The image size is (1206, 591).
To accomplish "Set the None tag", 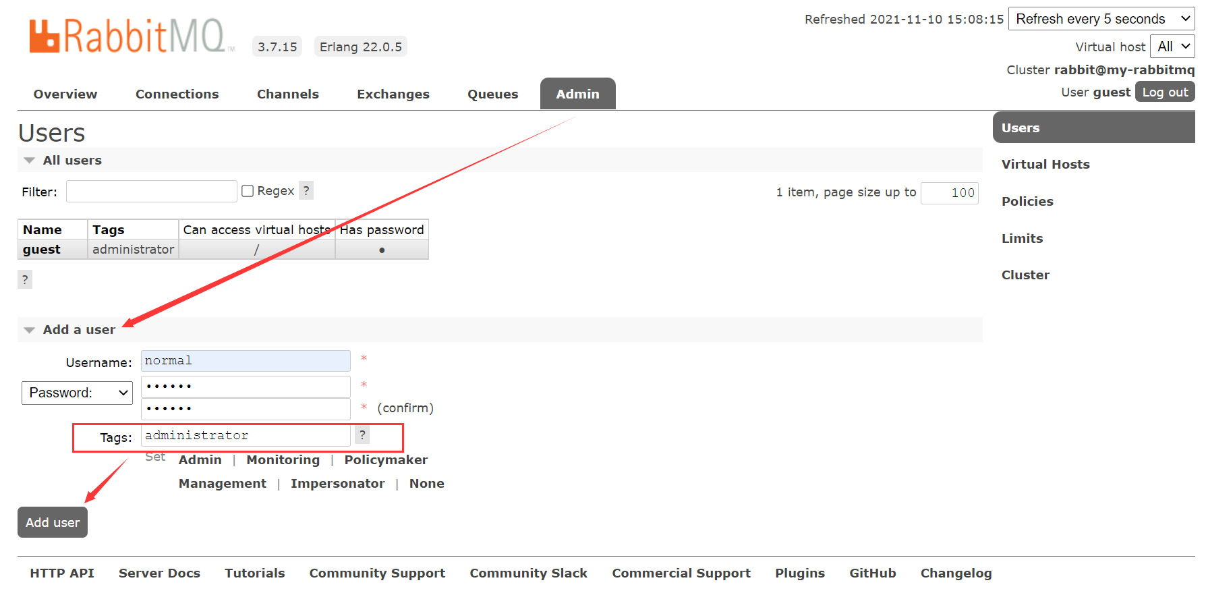I will coord(427,483).
